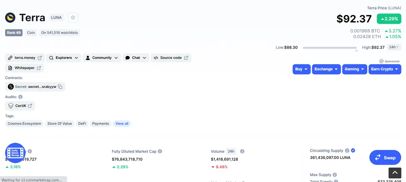Click the 0.001968 BTC value

pos(365,31)
